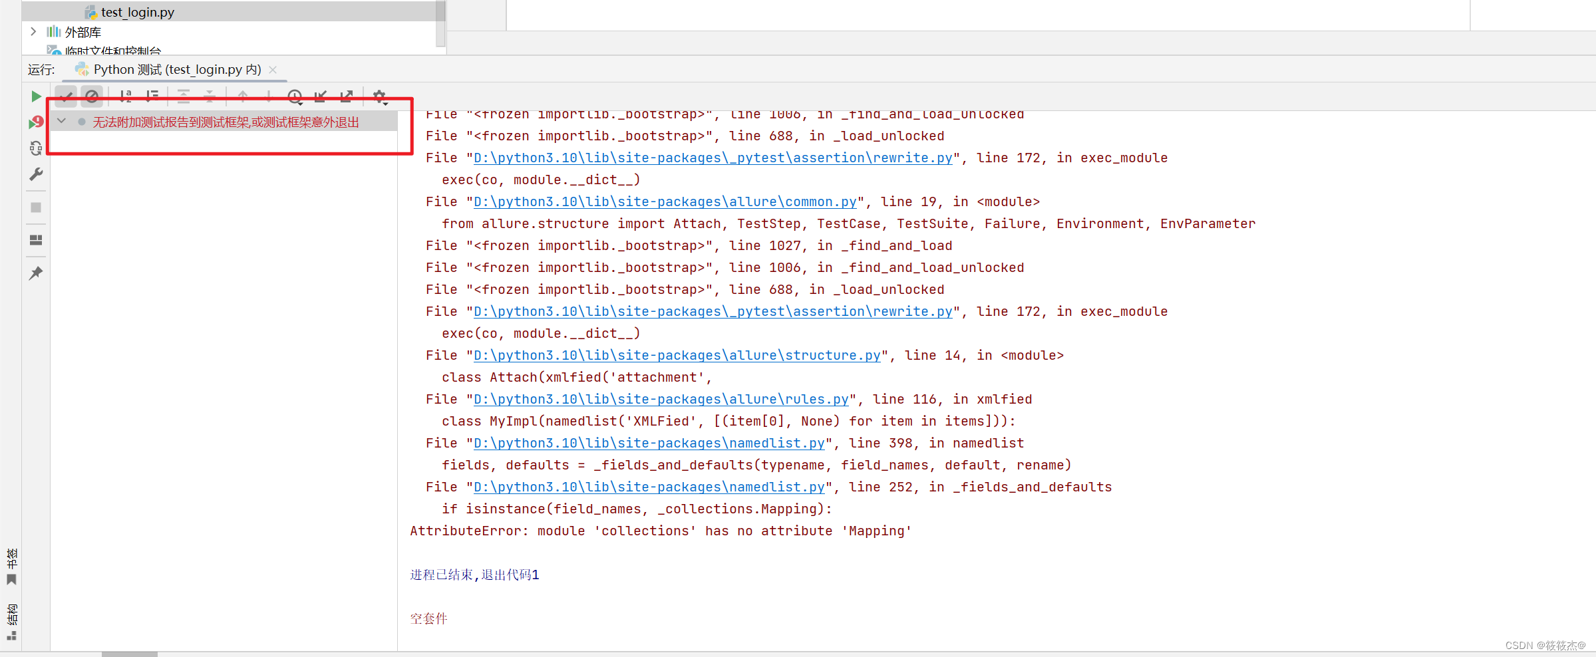Collapse the failed test framework tree node

click(61, 122)
